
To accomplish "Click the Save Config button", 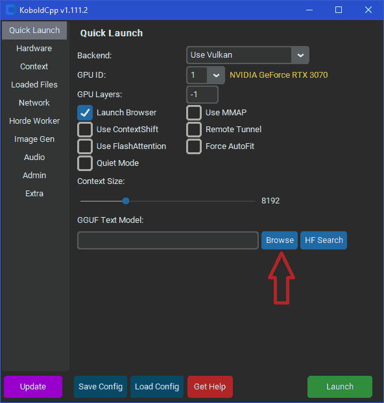I will tap(101, 387).
